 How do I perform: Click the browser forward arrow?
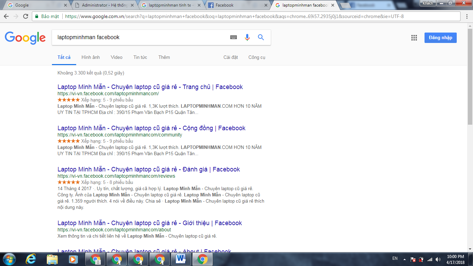point(16,16)
